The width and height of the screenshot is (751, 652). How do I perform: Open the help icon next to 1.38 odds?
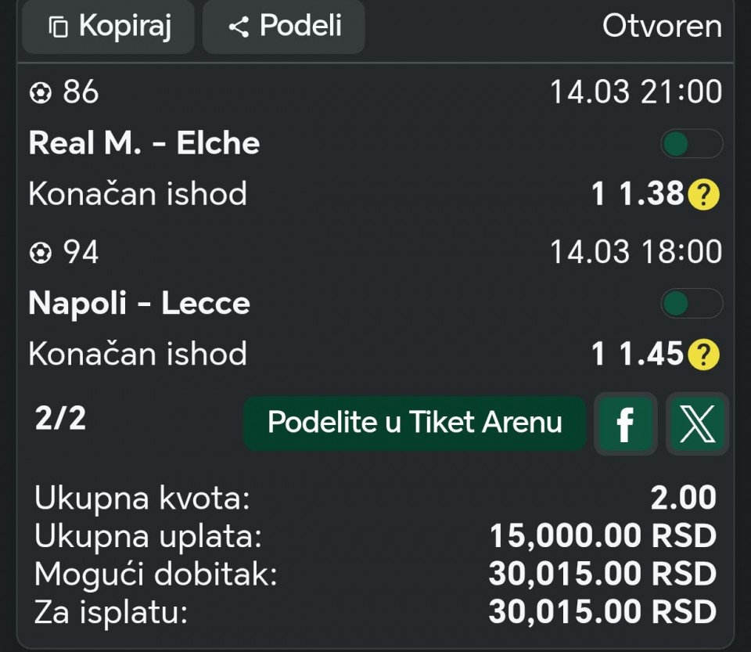703,196
